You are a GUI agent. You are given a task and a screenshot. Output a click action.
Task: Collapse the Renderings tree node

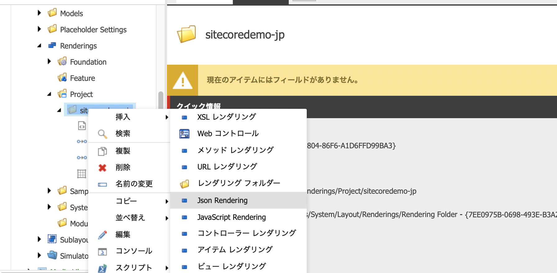[39, 45]
